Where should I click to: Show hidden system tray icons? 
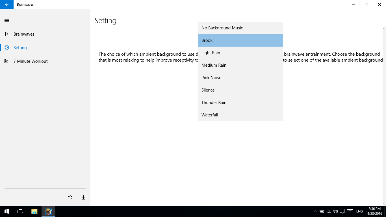point(315,211)
